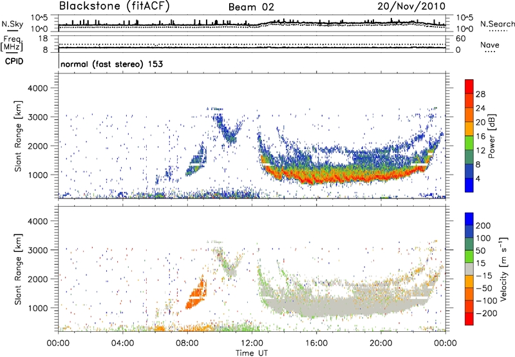
Task: Click the '200' velocity color bar label
Action: coord(483,226)
